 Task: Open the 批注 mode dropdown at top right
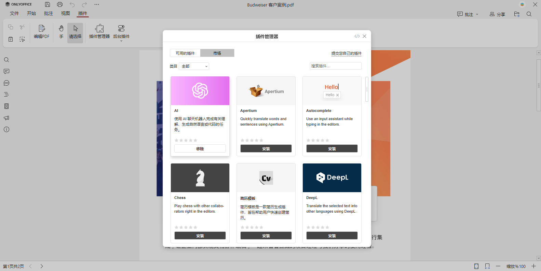coord(468,14)
